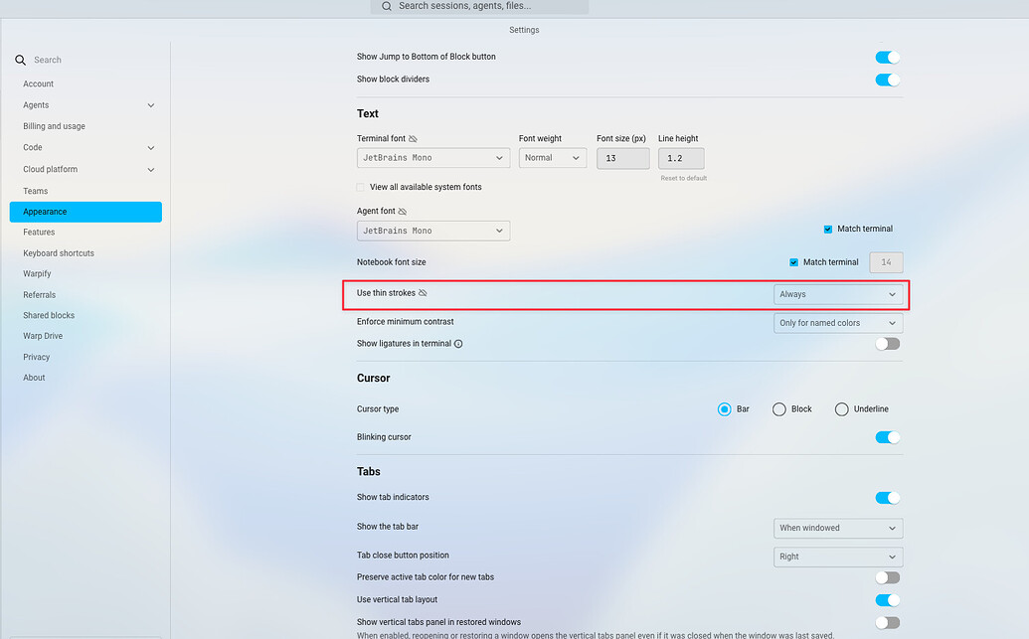Uncheck Match terminal for Agent font
1029x639 pixels.
[x=827, y=229]
